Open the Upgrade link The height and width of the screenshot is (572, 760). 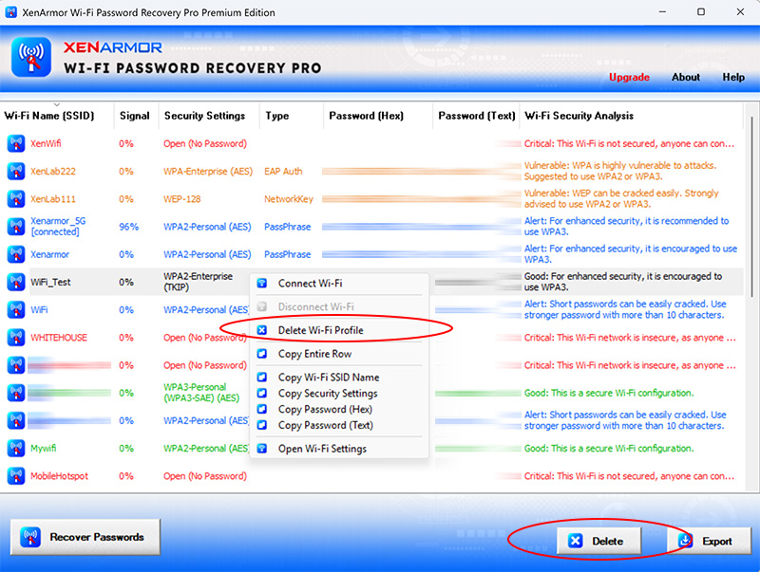coord(629,78)
